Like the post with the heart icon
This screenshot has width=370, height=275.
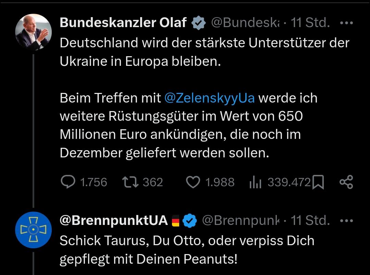click(x=193, y=182)
